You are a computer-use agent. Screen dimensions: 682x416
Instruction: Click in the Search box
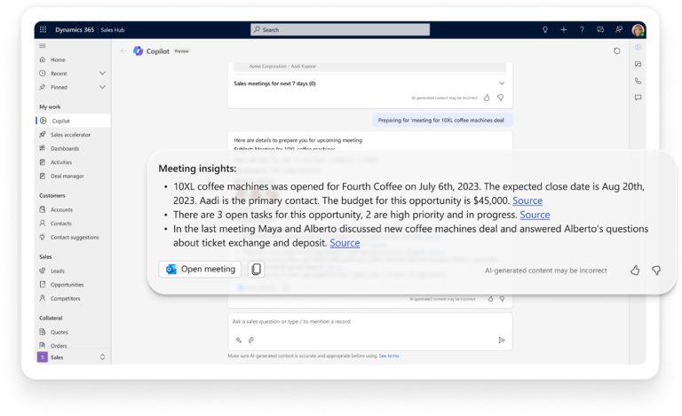(x=340, y=29)
